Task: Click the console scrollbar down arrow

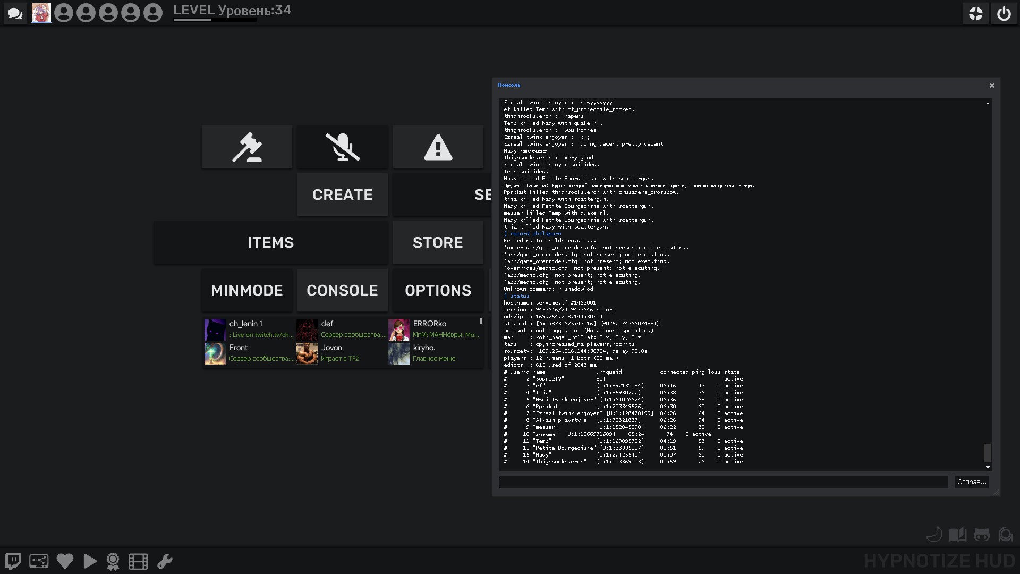Action: point(988,467)
